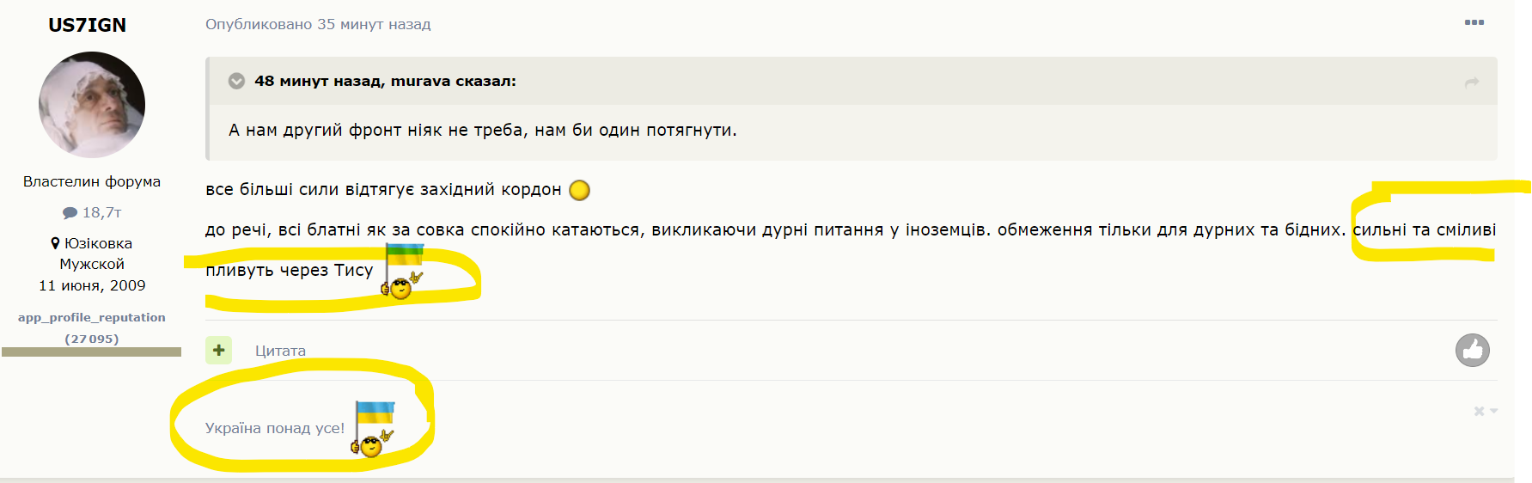This screenshot has height=483, width=1532.
Task: Collapse the murava quote with chevron icon
Action: (x=236, y=81)
